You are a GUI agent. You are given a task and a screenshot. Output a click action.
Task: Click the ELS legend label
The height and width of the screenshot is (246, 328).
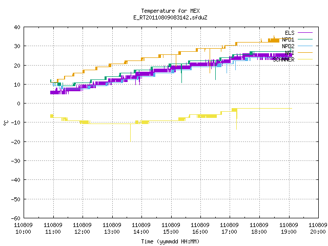click(290, 33)
